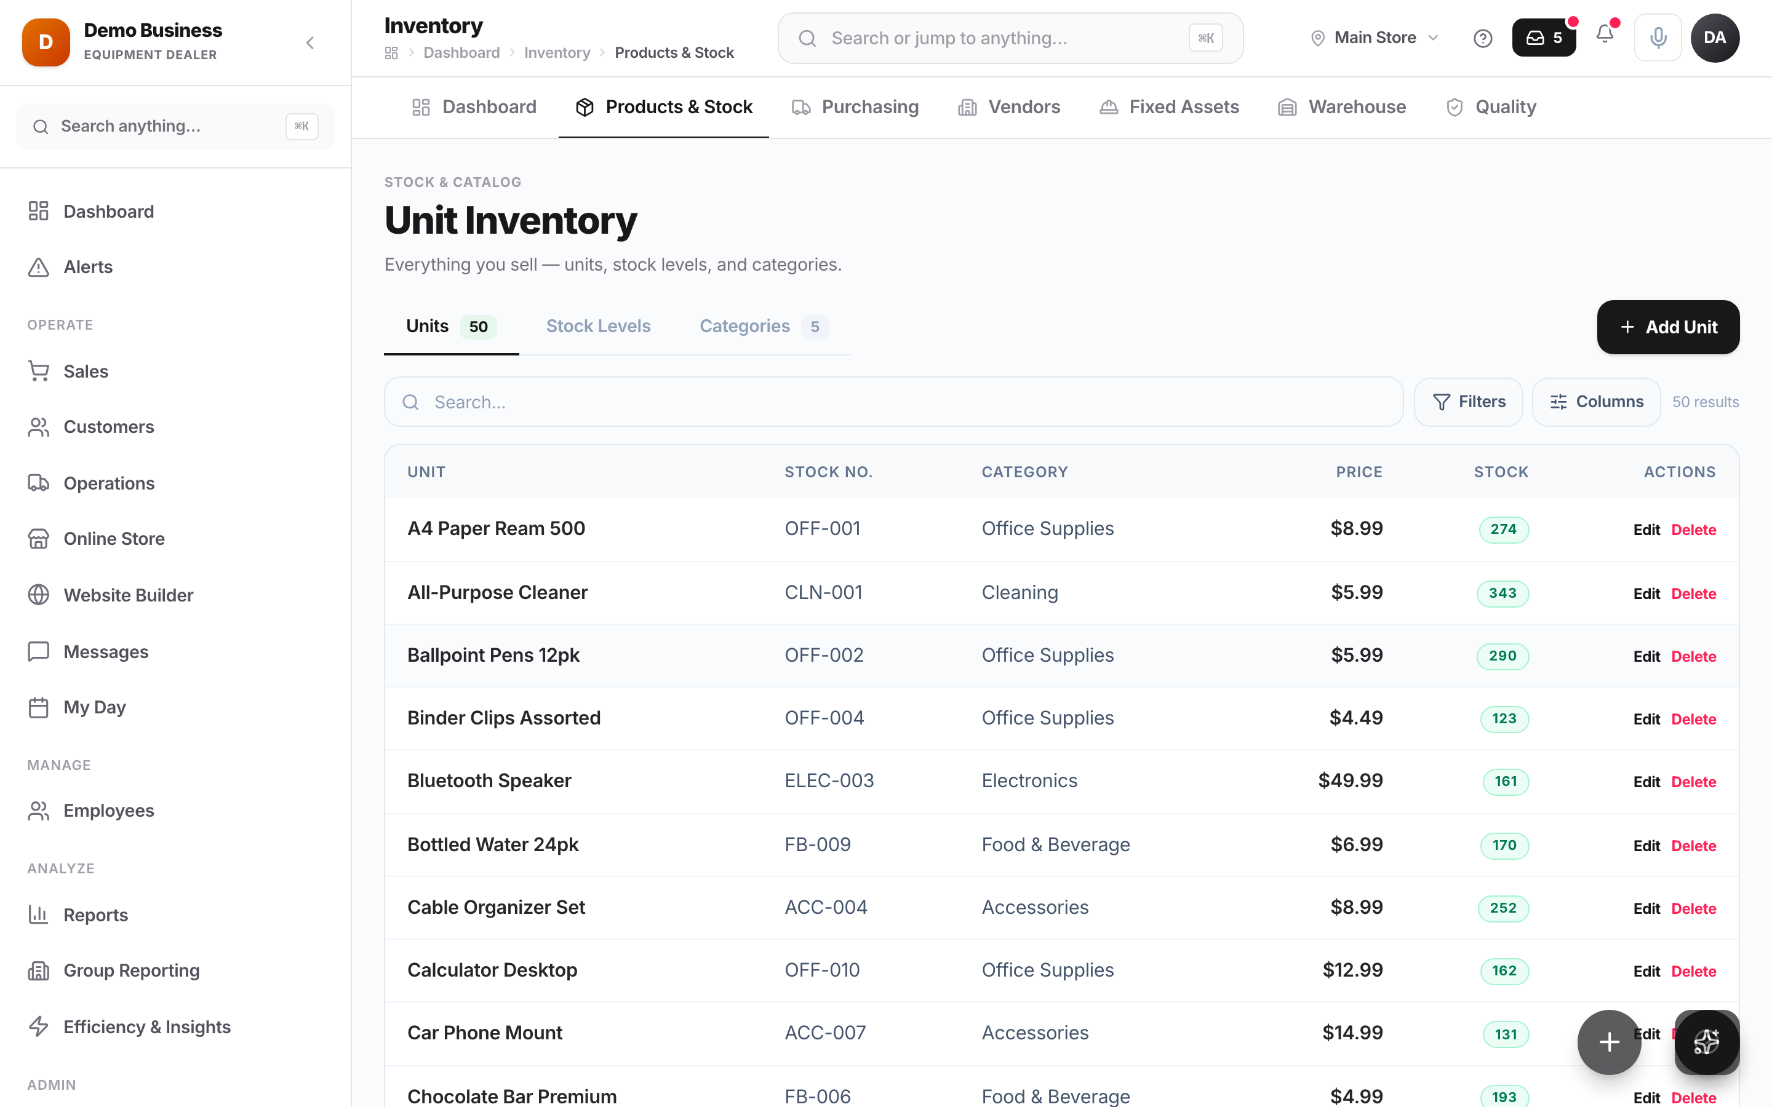Image resolution: width=1772 pixels, height=1107 pixels.
Task: Edit the Ballpoint Pens 12pk row
Action: click(1645, 657)
